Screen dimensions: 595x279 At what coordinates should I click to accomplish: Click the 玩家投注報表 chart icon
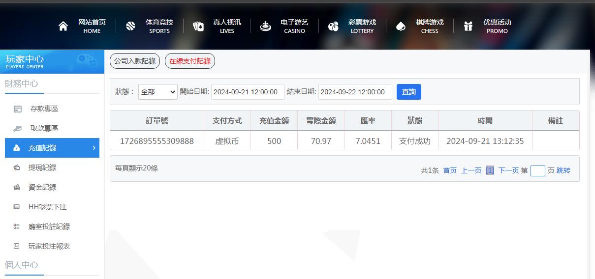(17, 246)
